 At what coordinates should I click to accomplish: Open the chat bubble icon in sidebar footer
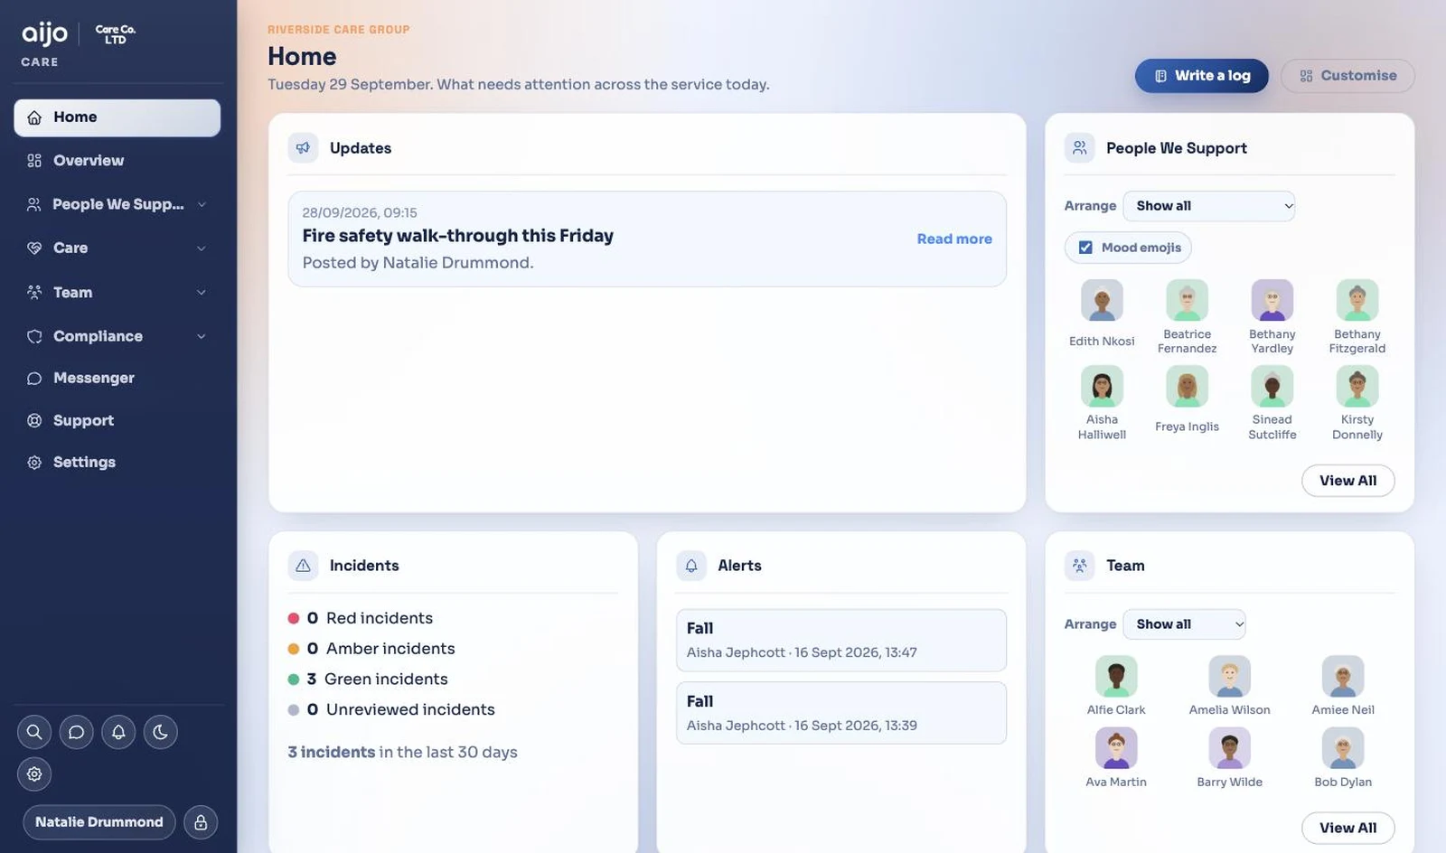76,732
